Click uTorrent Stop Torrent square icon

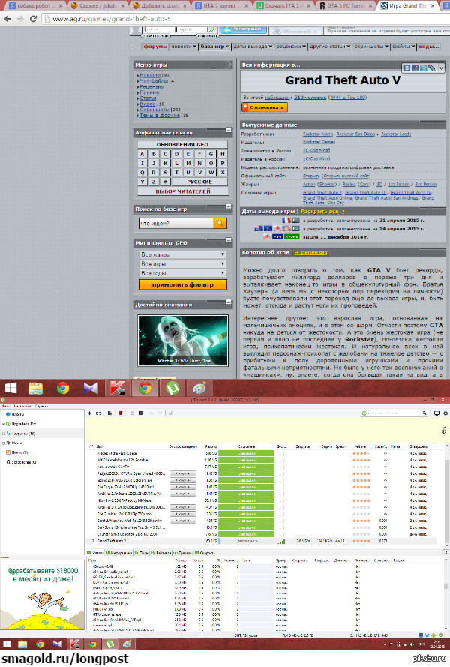(141, 413)
